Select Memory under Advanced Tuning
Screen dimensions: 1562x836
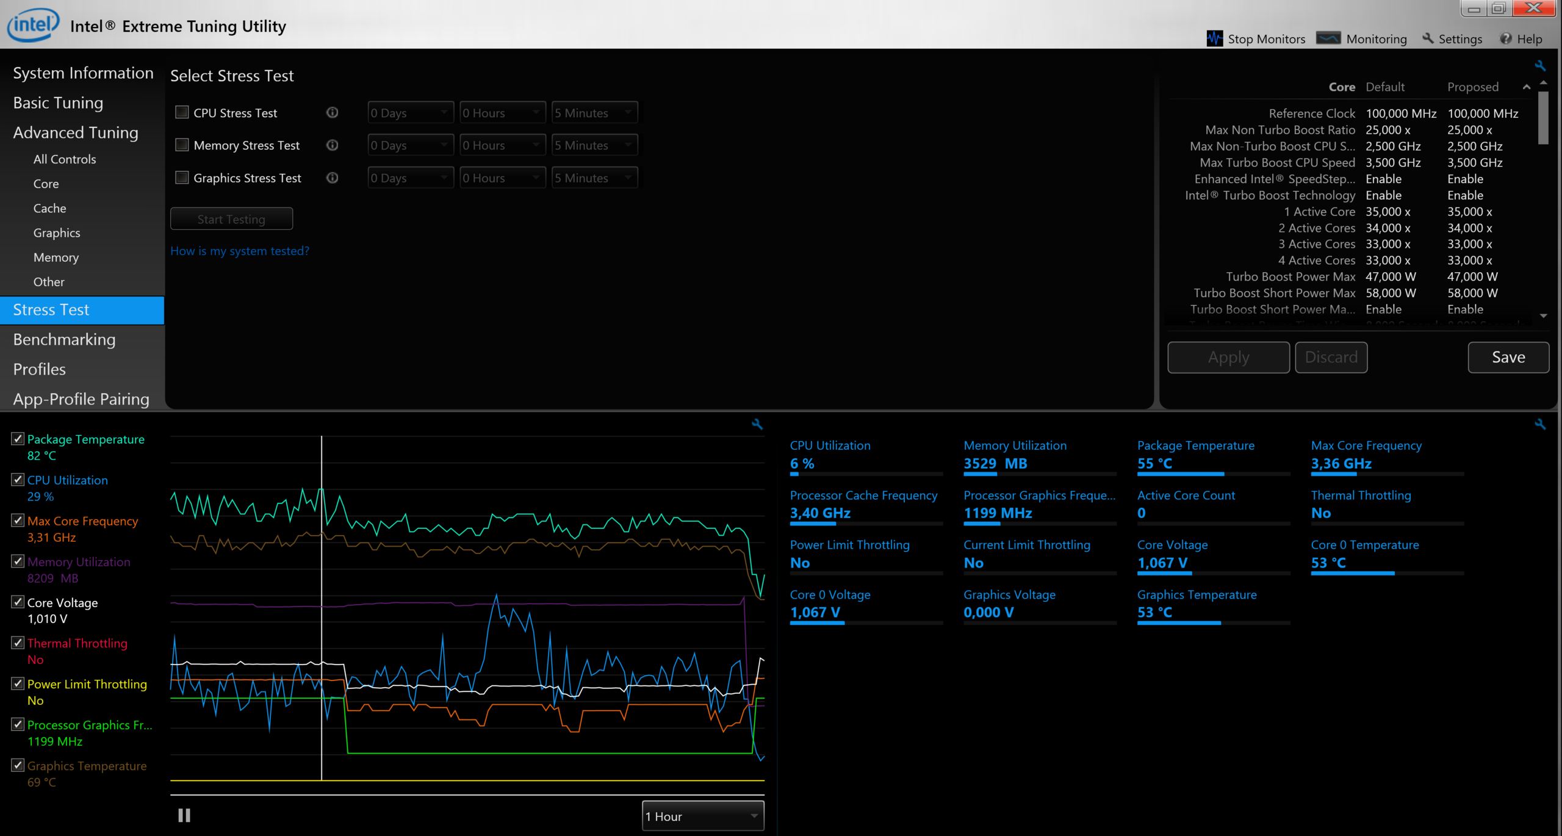56,257
